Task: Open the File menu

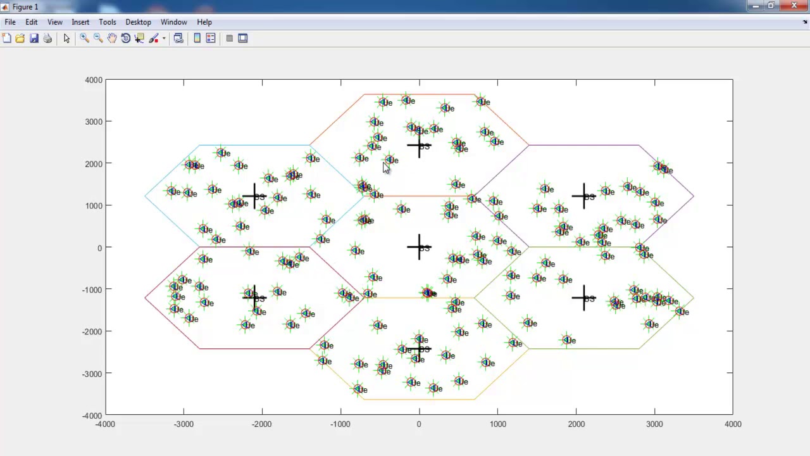Action: tap(10, 22)
